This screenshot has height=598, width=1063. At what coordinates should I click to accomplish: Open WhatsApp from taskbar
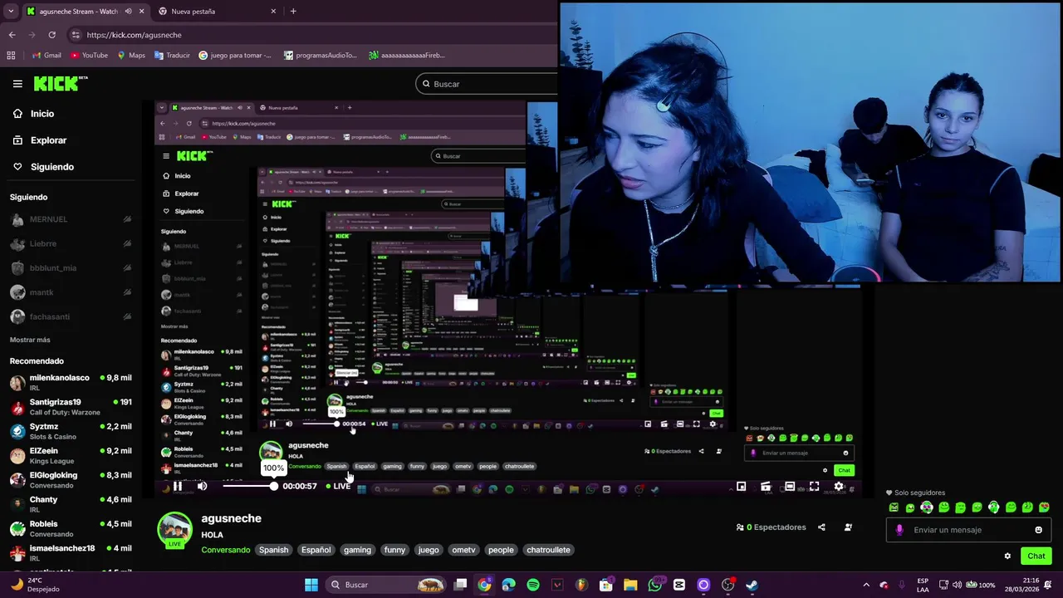[654, 585]
